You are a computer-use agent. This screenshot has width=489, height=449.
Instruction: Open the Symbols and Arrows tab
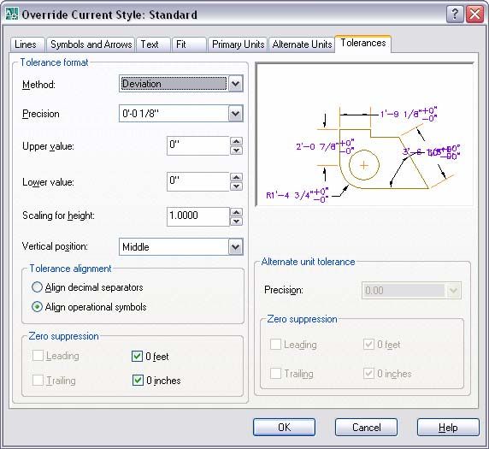tap(91, 44)
